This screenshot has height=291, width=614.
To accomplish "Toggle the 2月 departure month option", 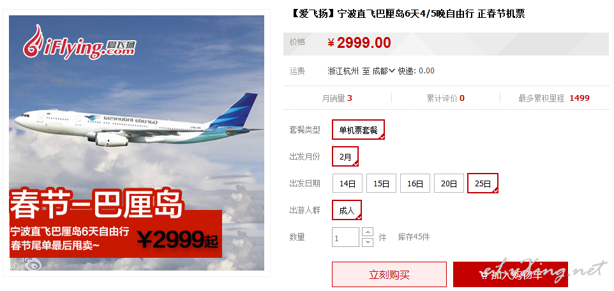I will click(x=345, y=156).
